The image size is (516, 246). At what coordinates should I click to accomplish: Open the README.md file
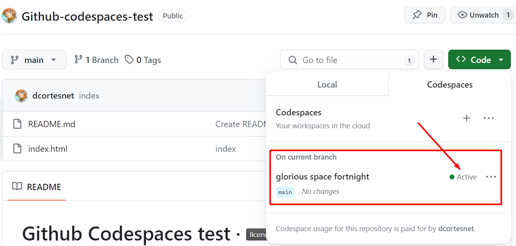point(52,124)
